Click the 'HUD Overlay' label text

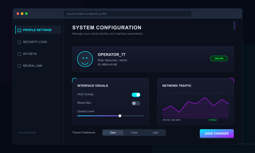tap(85, 94)
